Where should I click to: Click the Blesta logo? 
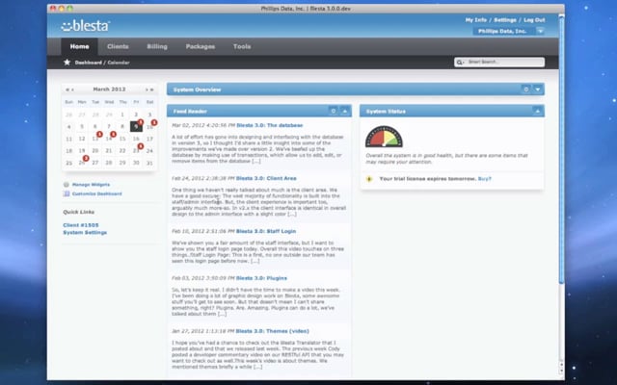tap(86, 26)
